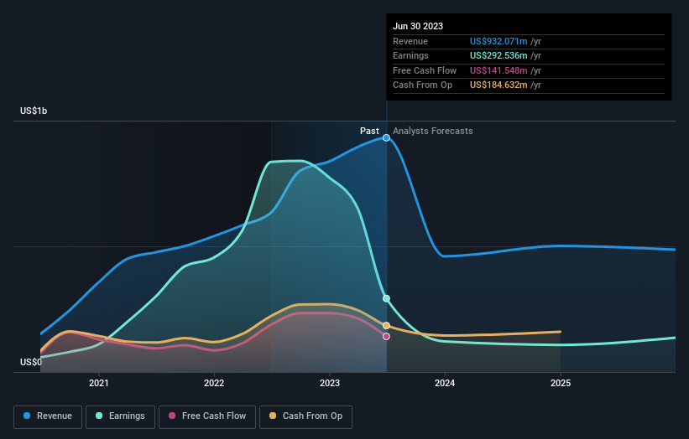Image resolution: width=689 pixels, height=439 pixels.
Task: Select the teal Earnings data point marker
Action: [x=386, y=298]
